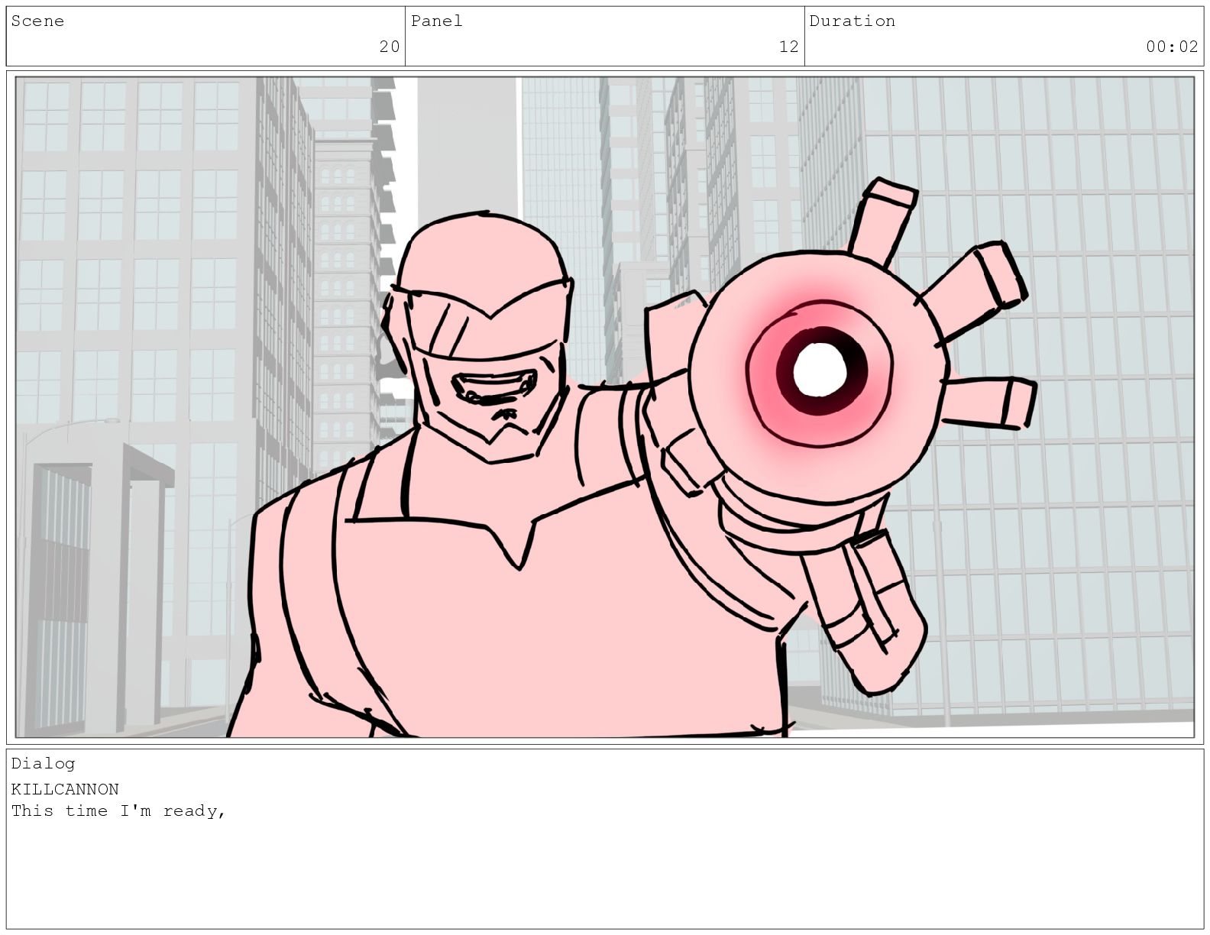This screenshot has width=1210, height=935.
Task: Select the scene number 20
Action: tap(390, 47)
